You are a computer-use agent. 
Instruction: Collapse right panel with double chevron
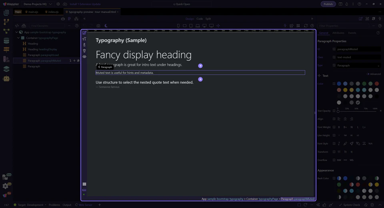312,19
